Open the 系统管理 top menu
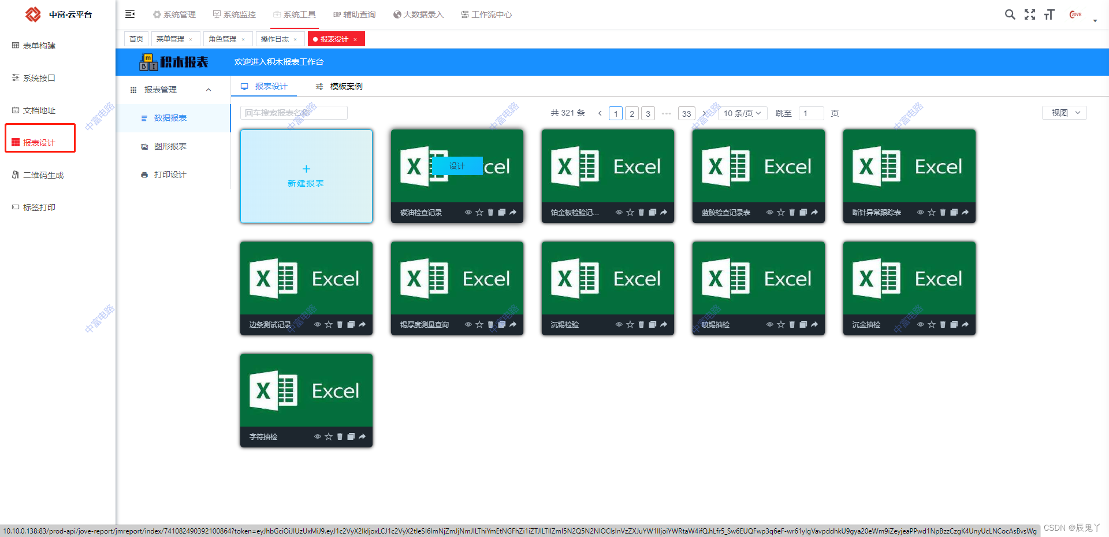This screenshot has height=537, width=1109. coord(174,14)
